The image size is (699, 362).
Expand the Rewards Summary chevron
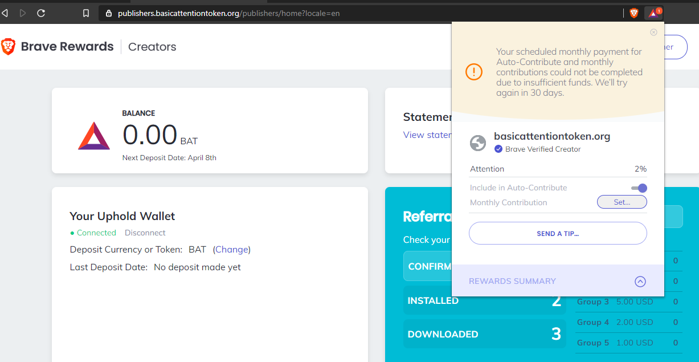[x=640, y=281]
